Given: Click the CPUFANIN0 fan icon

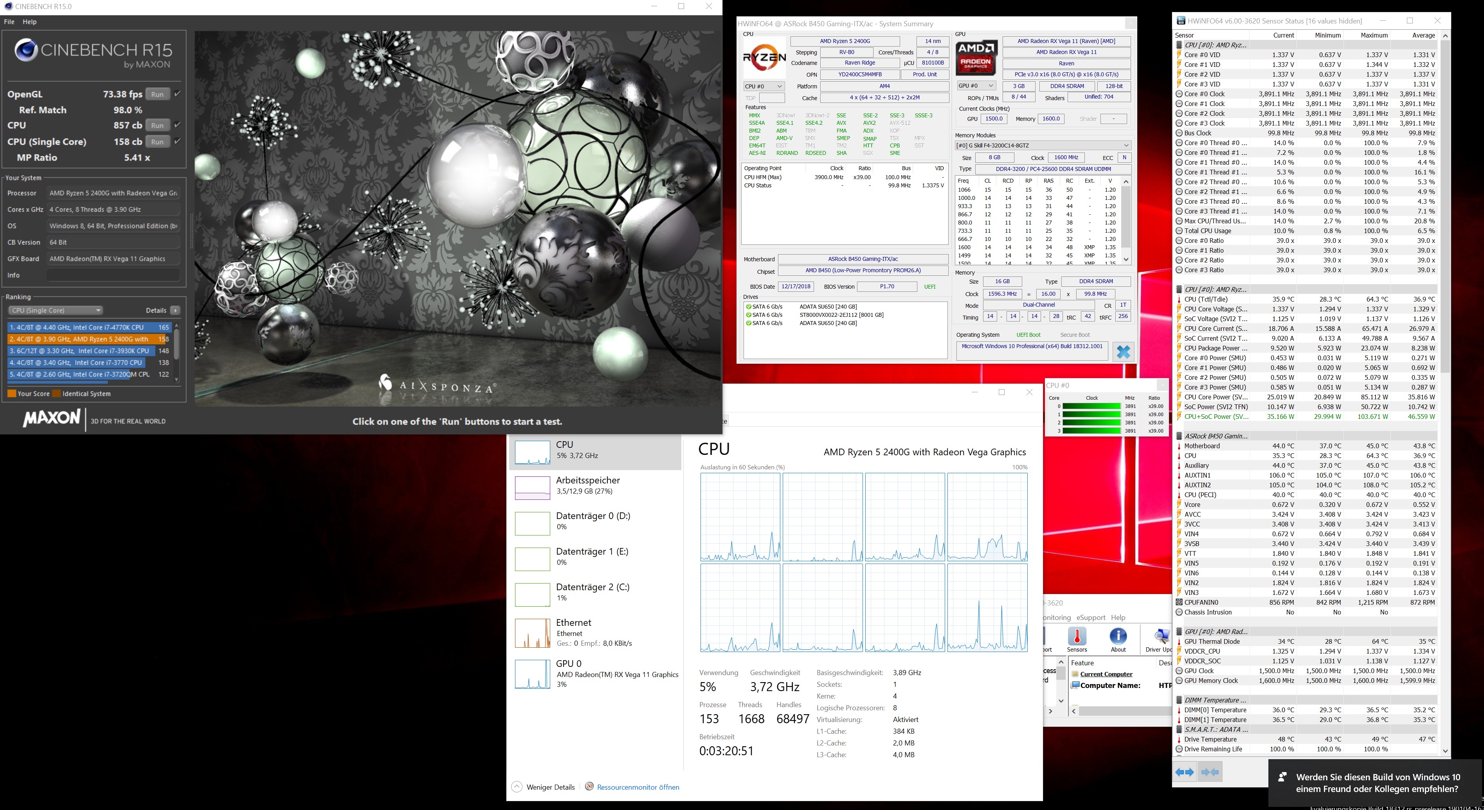Looking at the screenshot, I should 1179,602.
